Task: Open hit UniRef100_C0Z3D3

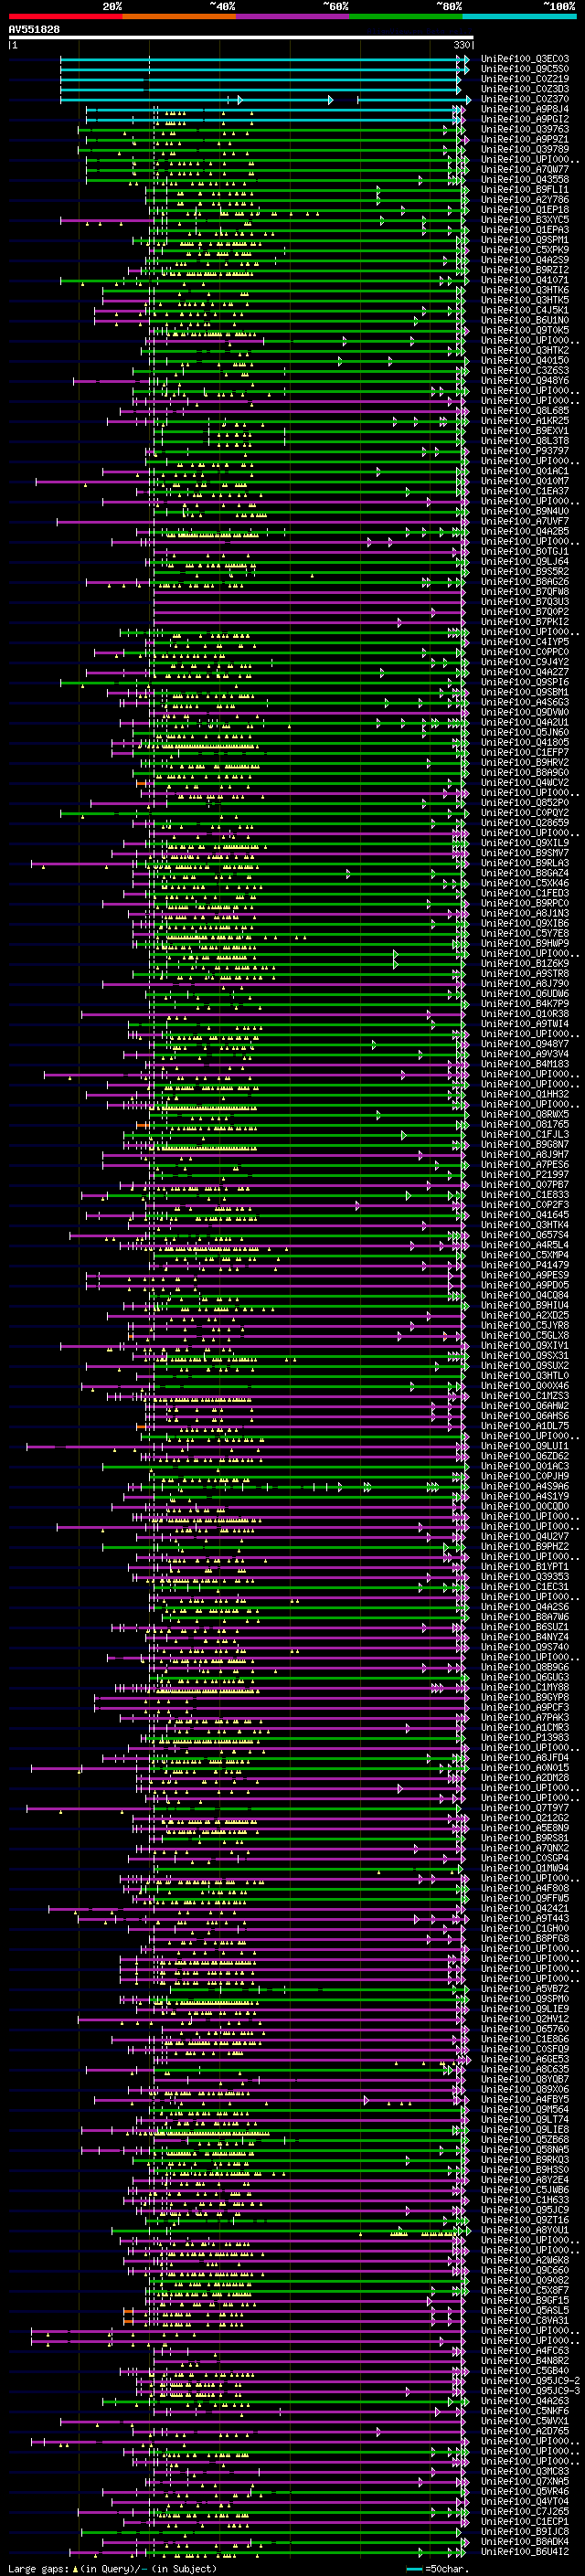Action: [x=525, y=89]
